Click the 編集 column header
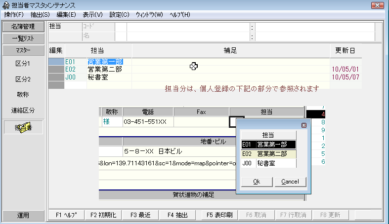This screenshot has height=224, width=389. [x=56, y=50]
